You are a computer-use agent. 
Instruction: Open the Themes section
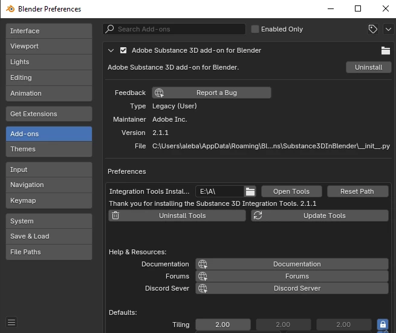tap(49, 149)
